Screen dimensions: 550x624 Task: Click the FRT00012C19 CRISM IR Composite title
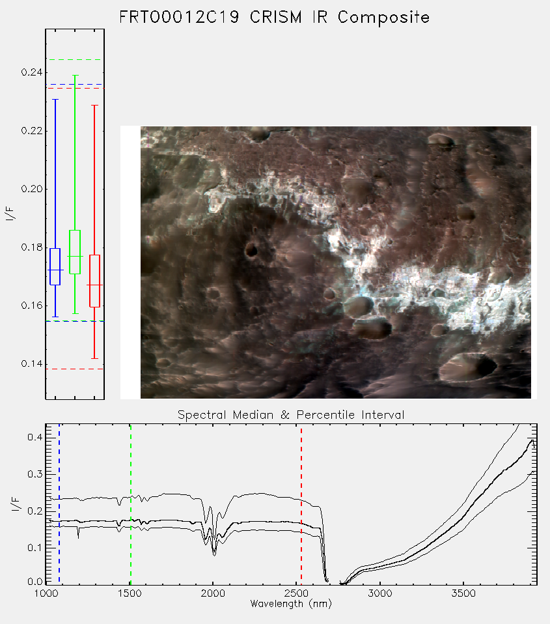pos(275,18)
